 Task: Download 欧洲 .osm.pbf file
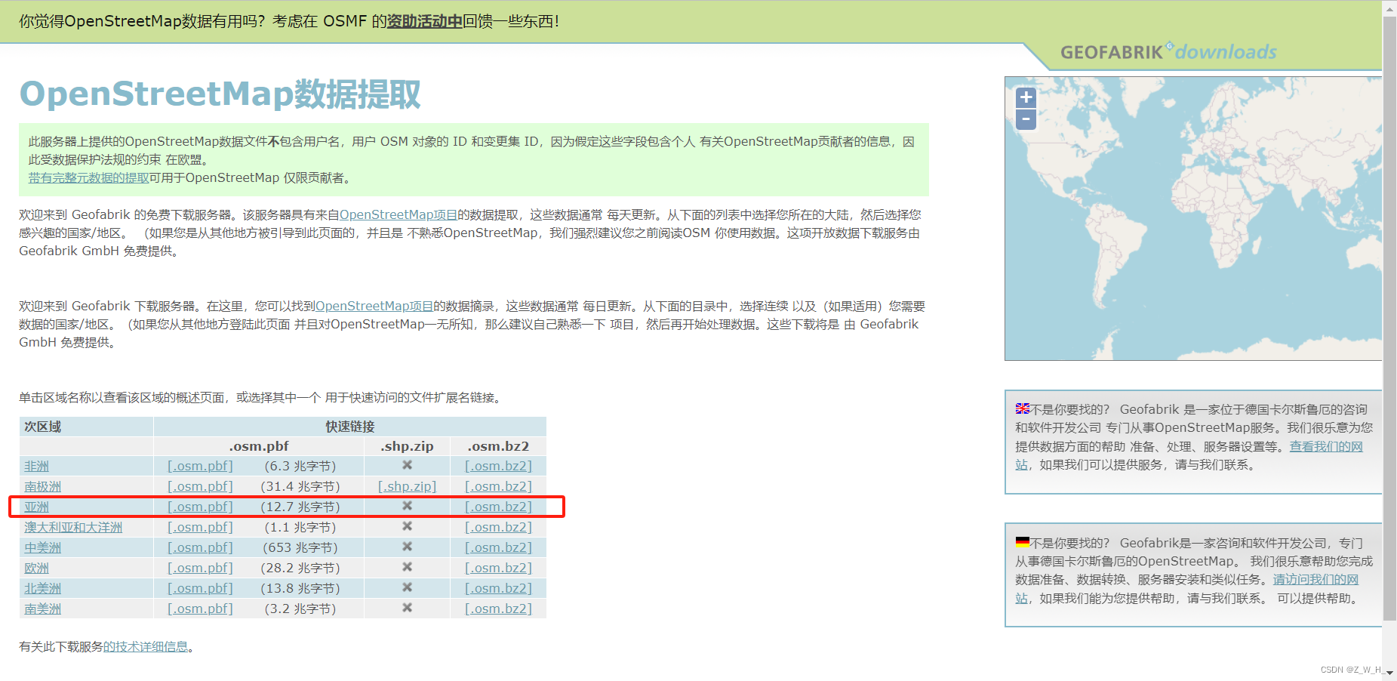click(x=200, y=569)
